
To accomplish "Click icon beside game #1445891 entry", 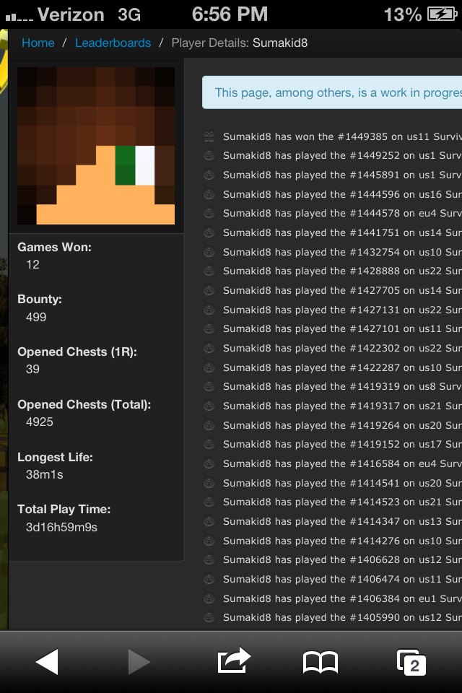I will click(x=209, y=175).
